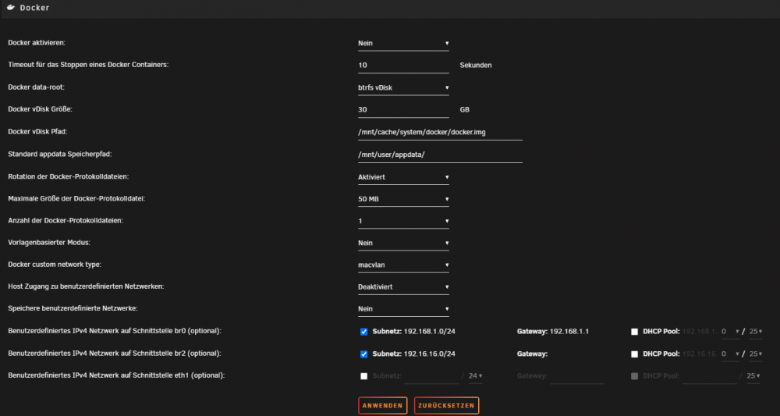Open the Vorlagenbasierter Modus dropdown
Viewport: 780px width, 416px height.
pyautogui.click(x=403, y=243)
